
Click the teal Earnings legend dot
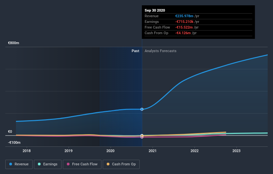(x=39, y=164)
